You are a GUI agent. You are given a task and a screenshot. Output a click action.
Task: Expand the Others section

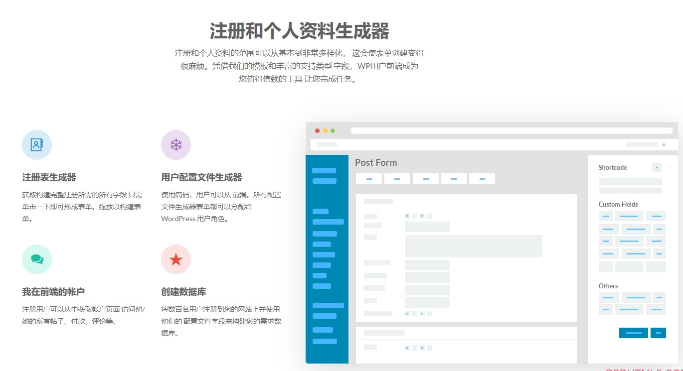(x=608, y=286)
